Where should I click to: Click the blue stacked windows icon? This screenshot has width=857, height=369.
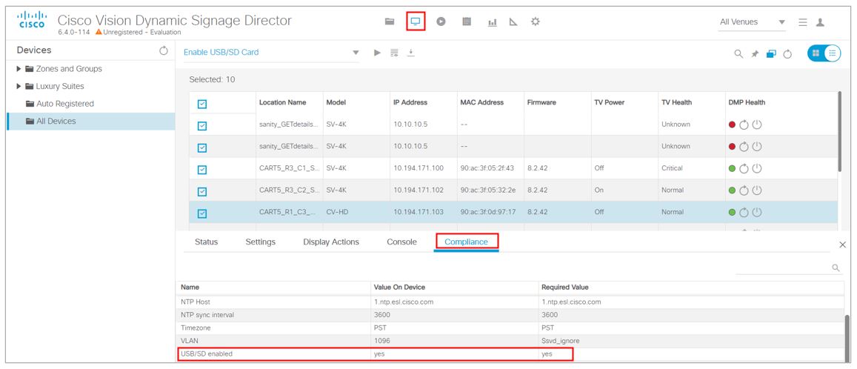click(771, 53)
